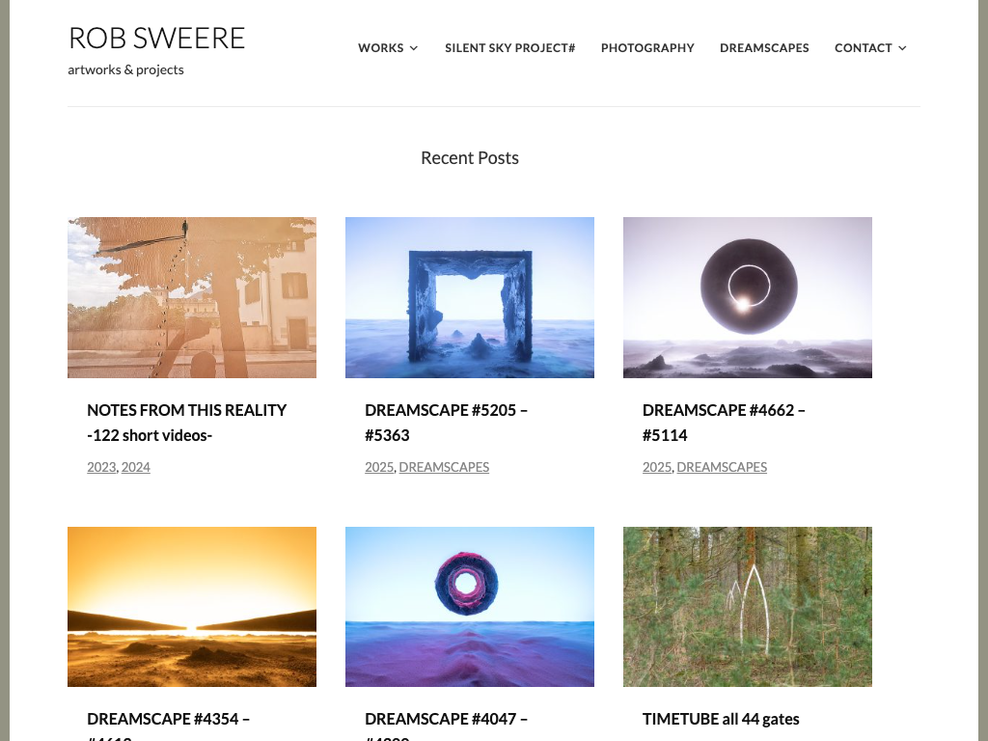Expand the Contact menu chevron
Image resolution: width=988 pixels, height=741 pixels.
[x=902, y=48]
